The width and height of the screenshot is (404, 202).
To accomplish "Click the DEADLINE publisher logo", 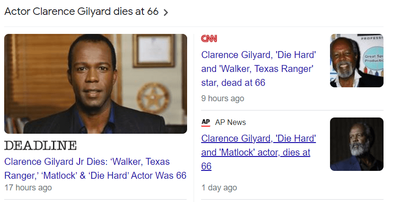I will (x=40, y=145).
